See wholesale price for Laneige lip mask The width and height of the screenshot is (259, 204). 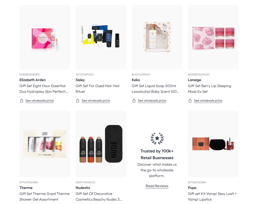click(208, 101)
